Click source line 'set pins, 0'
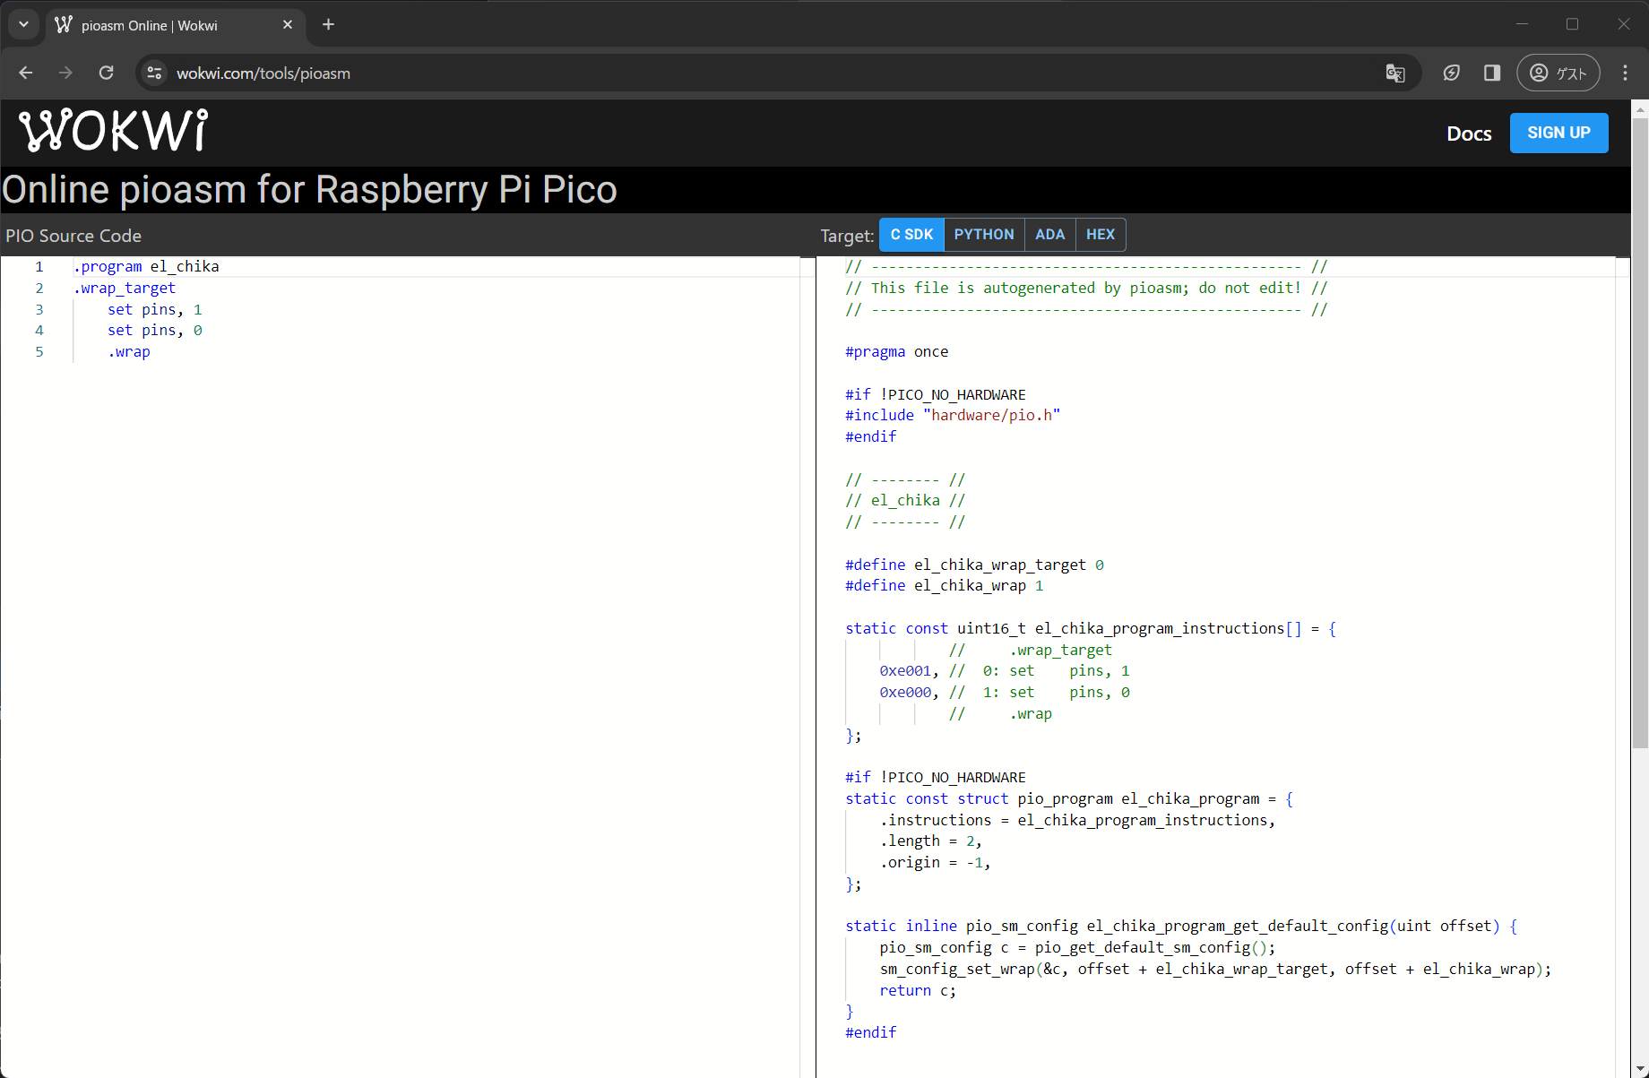This screenshot has width=1649, height=1078. tap(155, 330)
